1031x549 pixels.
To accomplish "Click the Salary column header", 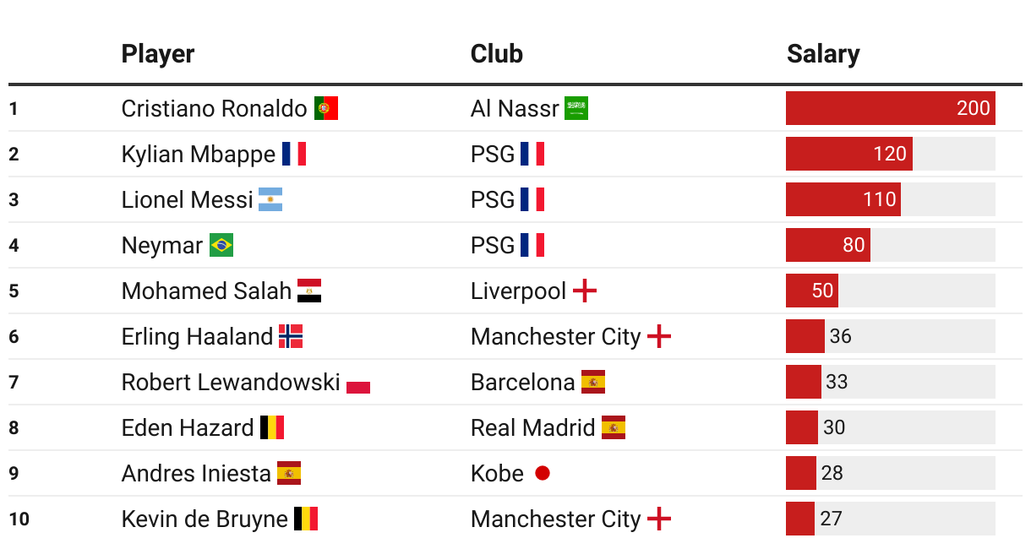I will pyautogui.click(x=823, y=54).
